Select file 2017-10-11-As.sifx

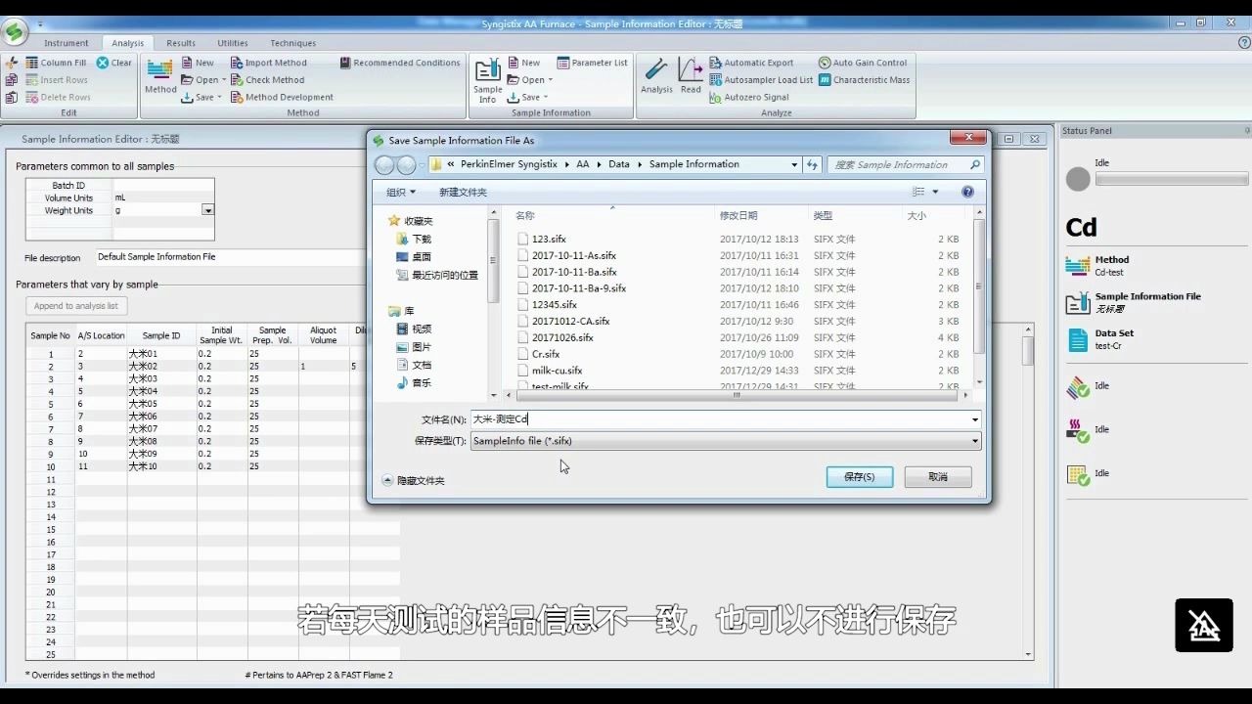click(x=573, y=255)
